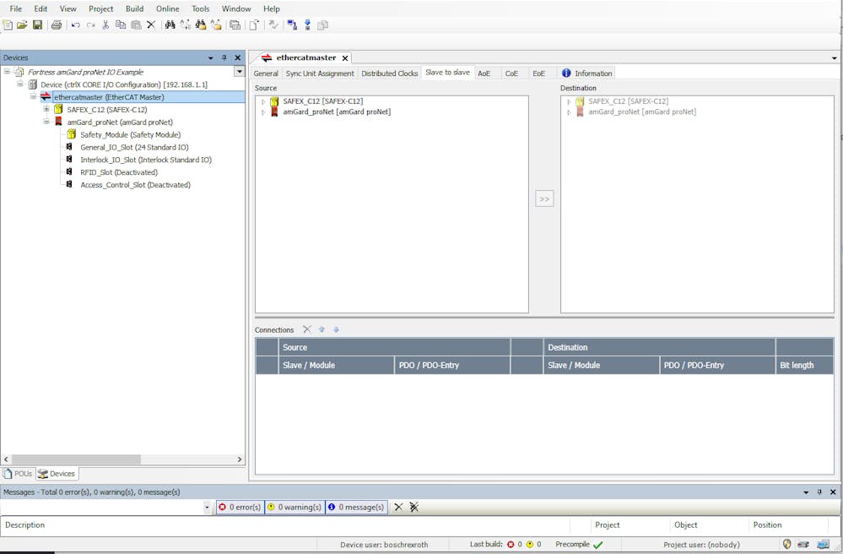Click the Print icon in the toolbar
This screenshot has width=843, height=554.
[57, 24]
